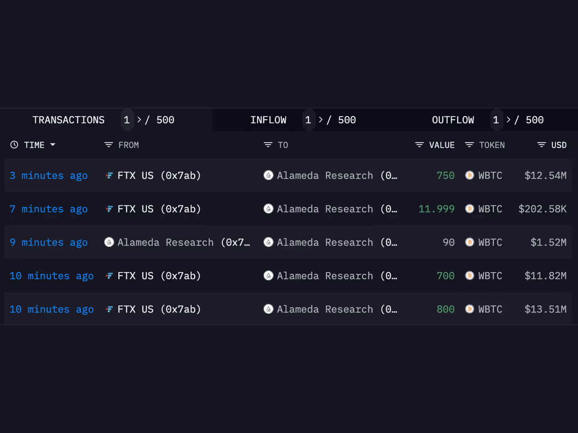Go to next page of OUTFLOW
The image size is (578, 433).
point(509,119)
